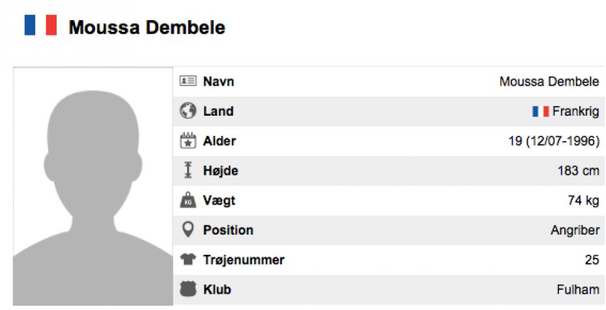Select the Angriber position value
This screenshot has width=606, height=310.
click(x=575, y=230)
